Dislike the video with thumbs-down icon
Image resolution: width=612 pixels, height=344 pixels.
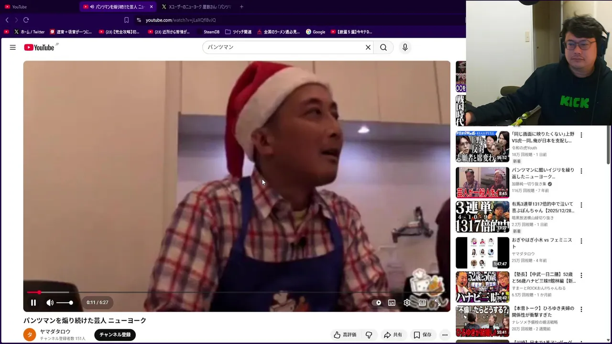(x=369, y=335)
